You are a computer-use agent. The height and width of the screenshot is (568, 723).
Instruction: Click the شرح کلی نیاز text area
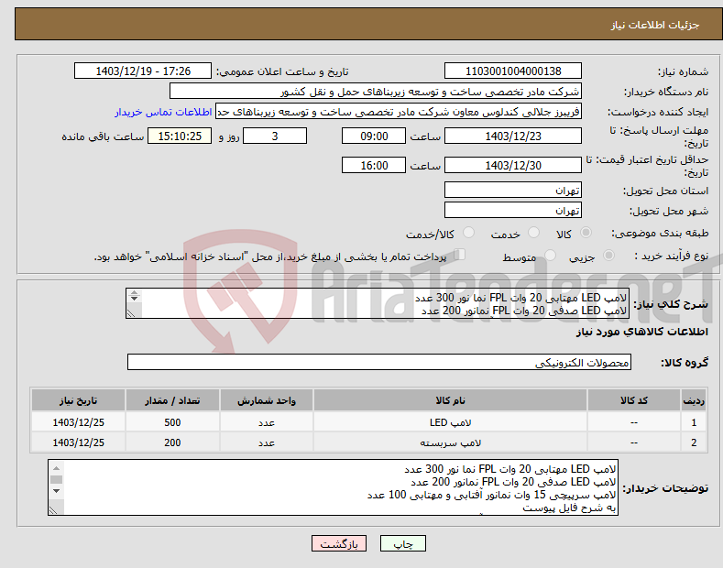[378, 303]
